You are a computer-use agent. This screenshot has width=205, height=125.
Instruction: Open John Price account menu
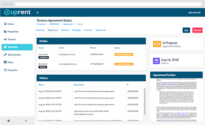point(194,13)
